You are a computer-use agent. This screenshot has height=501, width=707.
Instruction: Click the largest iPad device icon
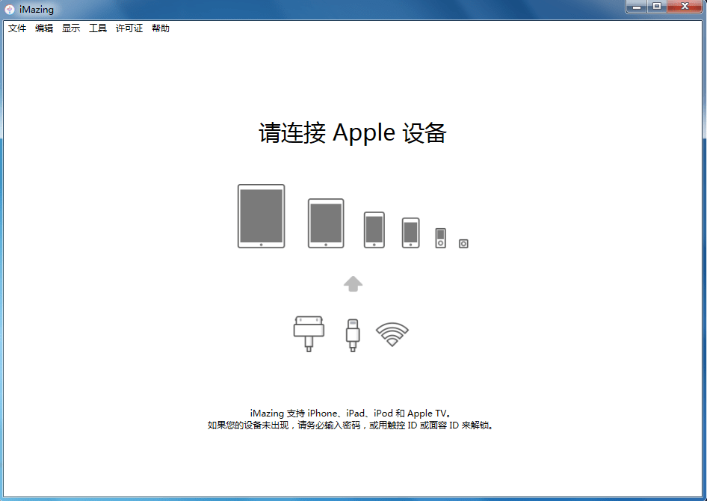261,216
